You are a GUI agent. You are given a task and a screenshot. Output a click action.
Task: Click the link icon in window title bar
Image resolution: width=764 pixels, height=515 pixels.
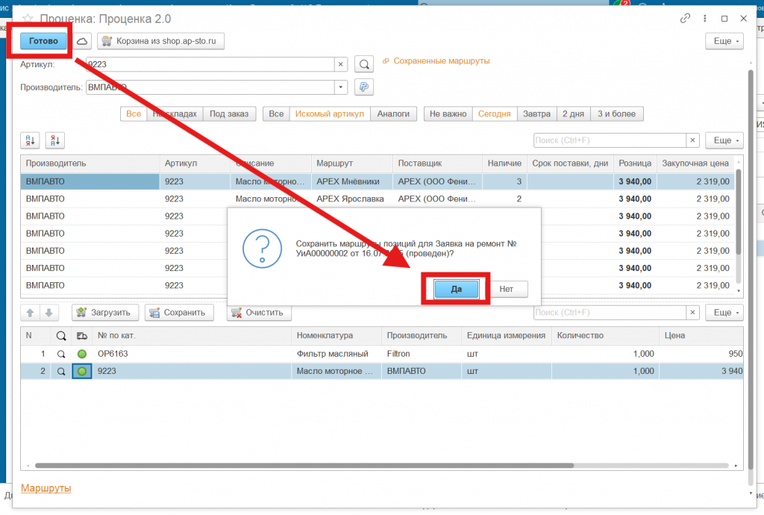point(685,18)
